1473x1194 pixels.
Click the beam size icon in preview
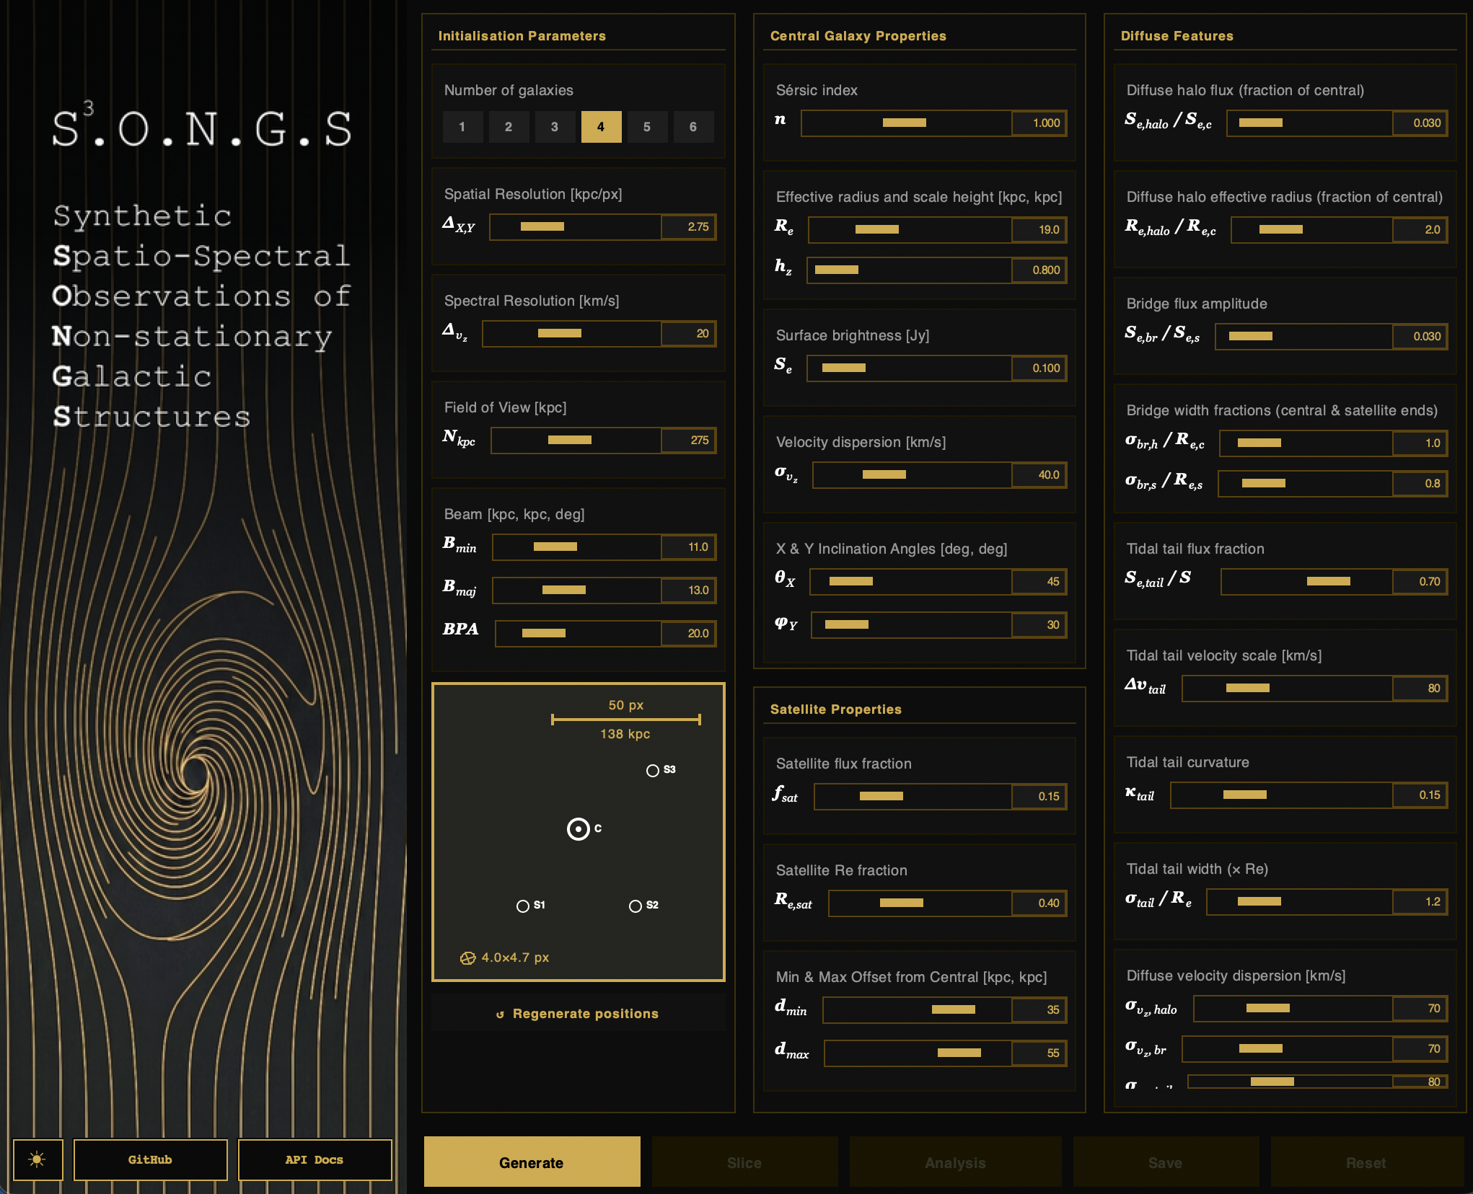[x=467, y=958]
